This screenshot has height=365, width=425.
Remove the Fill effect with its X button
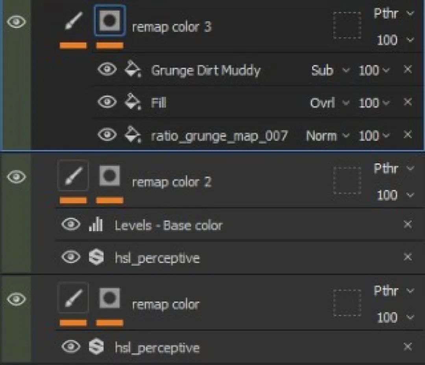tap(408, 102)
